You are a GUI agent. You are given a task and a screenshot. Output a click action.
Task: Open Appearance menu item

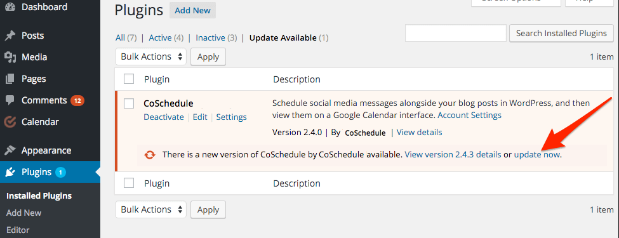pyautogui.click(x=46, y=151)
